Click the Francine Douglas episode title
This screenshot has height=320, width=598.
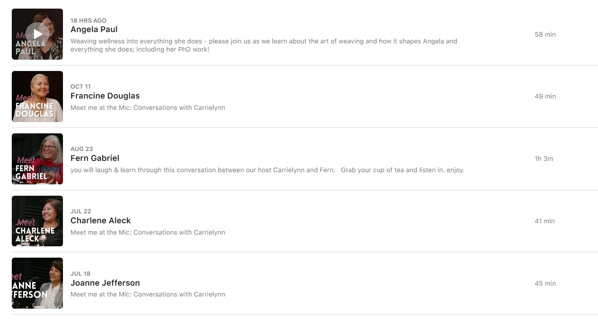click(105, 96)
